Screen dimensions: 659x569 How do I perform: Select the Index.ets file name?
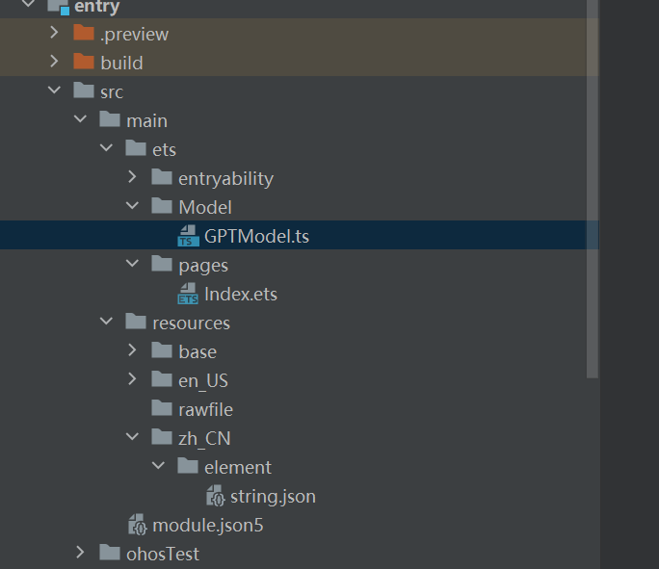point(241,294)
